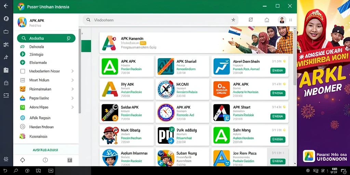Select the Hendan Yridoran radio option
The height and width of the screenshot is (175, 350).
point(23,127)
